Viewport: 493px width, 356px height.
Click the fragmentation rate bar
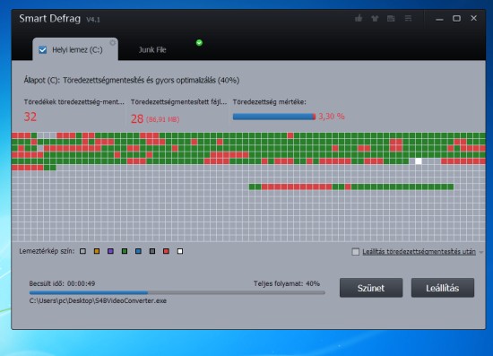pyautogui.click(x=274, y=117)
